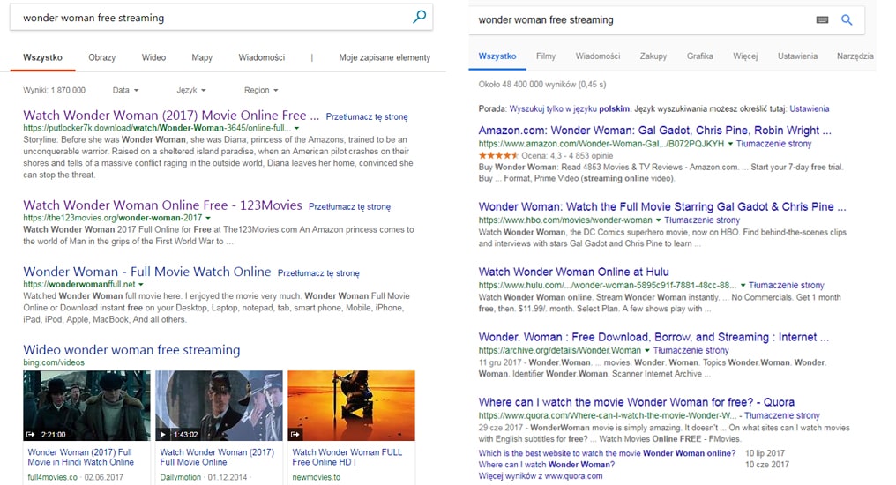Open Wonder Woman (2017) Full Movie in Hindi title
Image resolution: width=896 pixels, height=485 pixels.
pyautogui.click(x=80, y=457)
